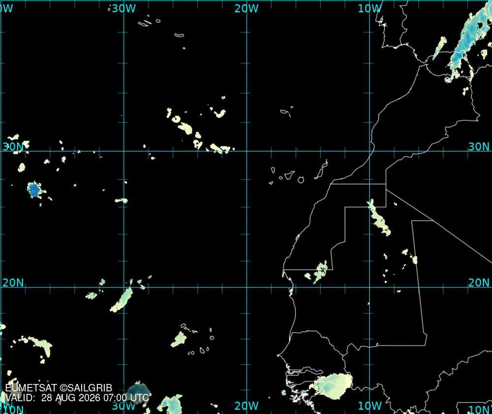492x414 pixels.
Task: Click the 20W longitude label at bottom
Action: pos(246,406)
